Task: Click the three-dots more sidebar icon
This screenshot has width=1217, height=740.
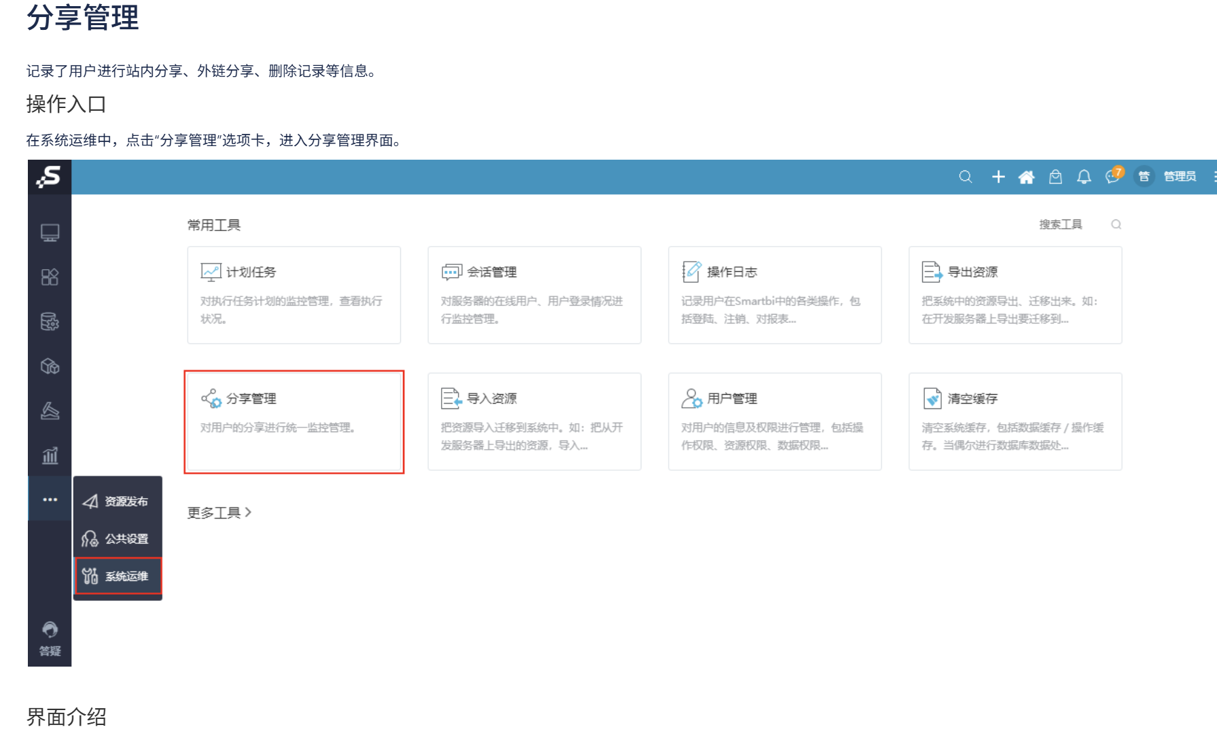Action: 50,499
